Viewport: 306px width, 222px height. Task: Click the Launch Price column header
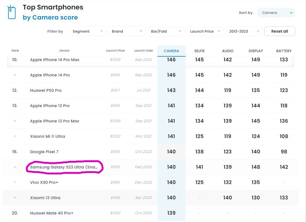pyautogui.click(x=115, y=50)
